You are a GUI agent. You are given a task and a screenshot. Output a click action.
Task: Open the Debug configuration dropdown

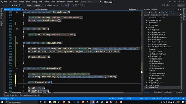pos(30,5)
